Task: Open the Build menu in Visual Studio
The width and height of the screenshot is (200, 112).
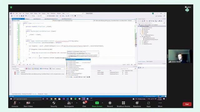Action: pyautogui.click(x=31, y=13)
